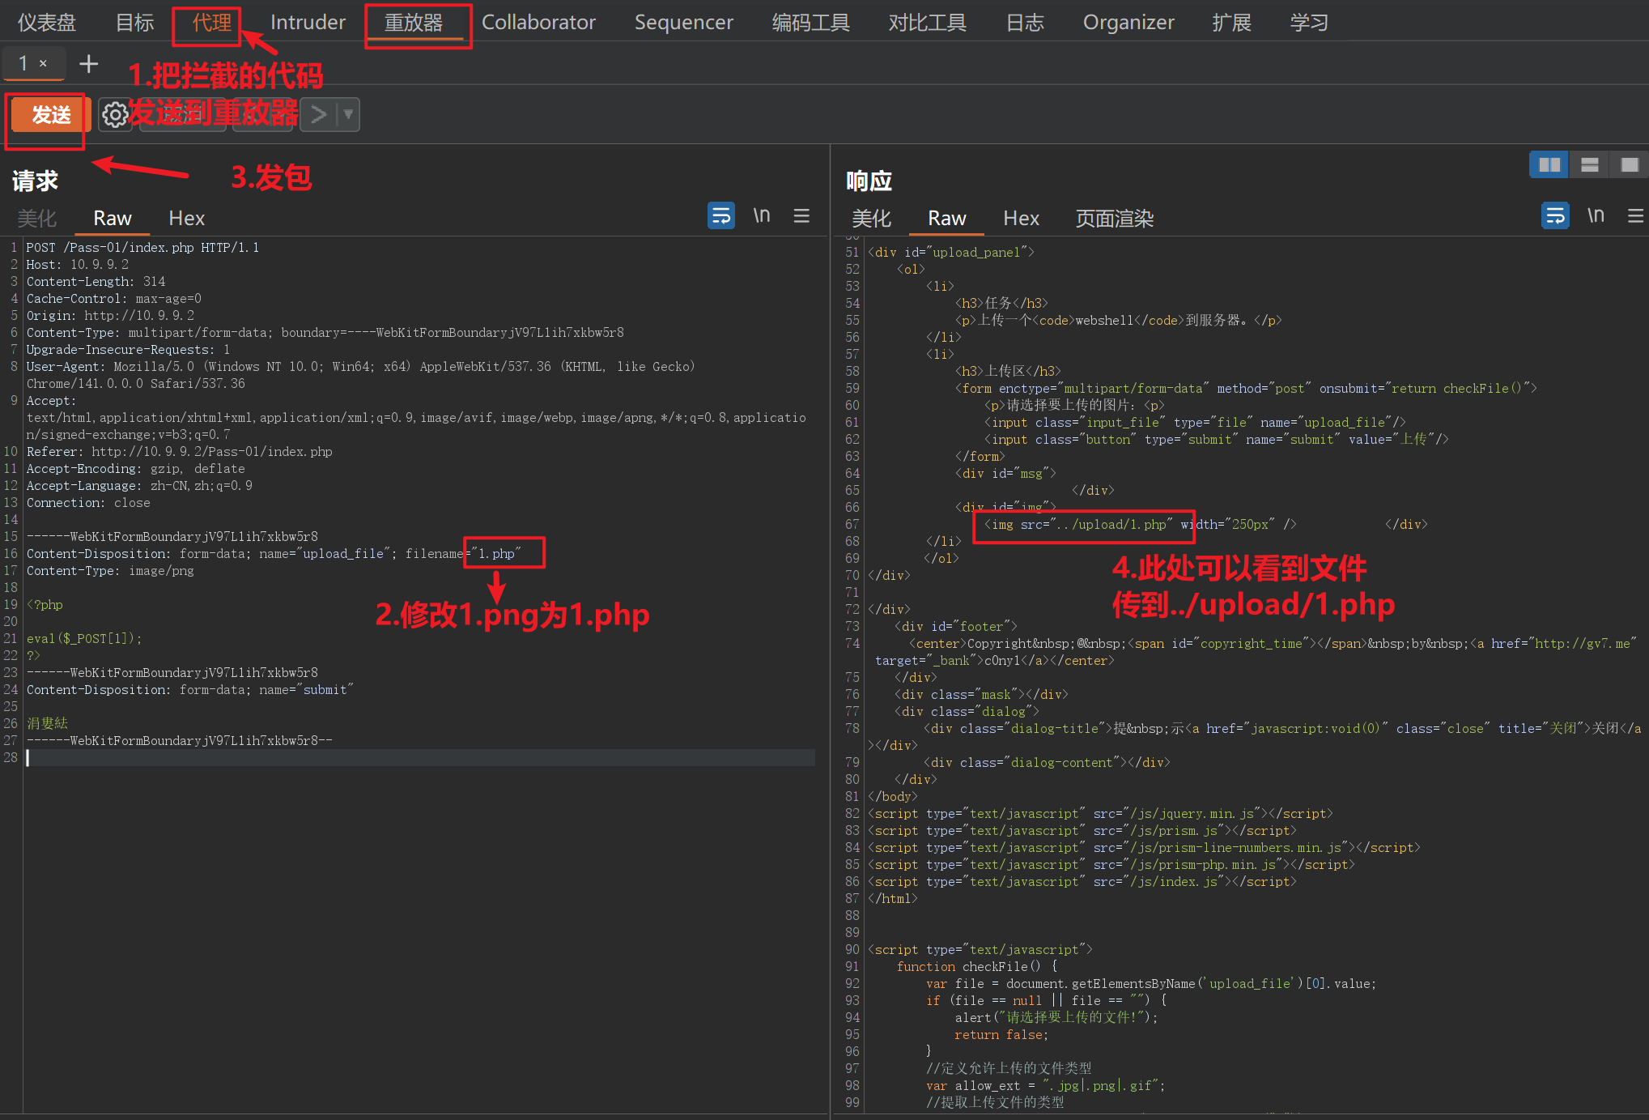The width and height of the screenshot is (1649, 1120).
Task: Switch to Intruder tab
Action: pyautogui.click(x=308, y=22)
